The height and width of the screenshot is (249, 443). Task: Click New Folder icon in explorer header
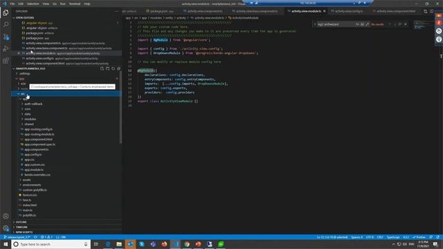pyautogui.click(x=108, y=68)
